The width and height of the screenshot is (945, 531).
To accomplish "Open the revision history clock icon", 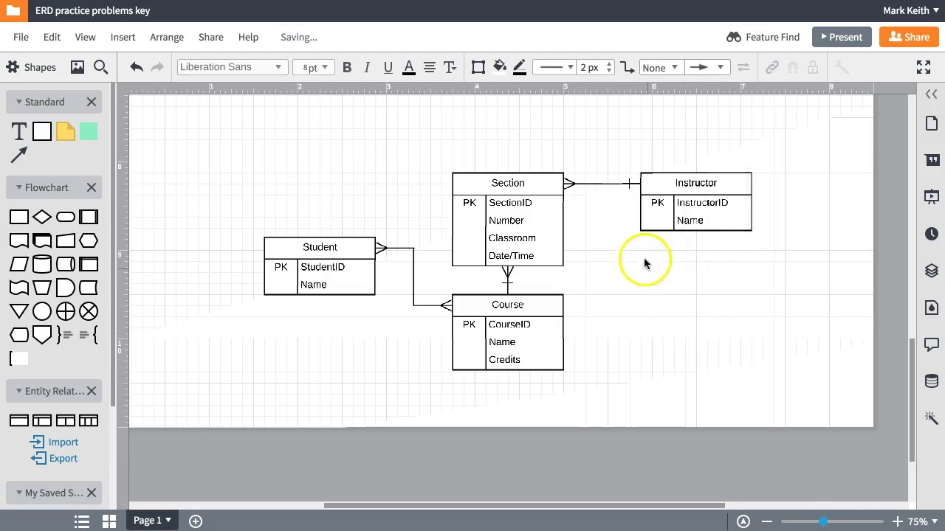I will [x=932, y=234].
